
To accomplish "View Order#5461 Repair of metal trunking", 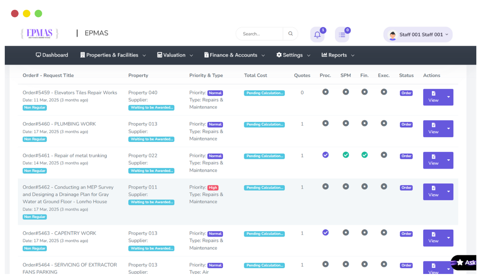I will tap(433, 160).
